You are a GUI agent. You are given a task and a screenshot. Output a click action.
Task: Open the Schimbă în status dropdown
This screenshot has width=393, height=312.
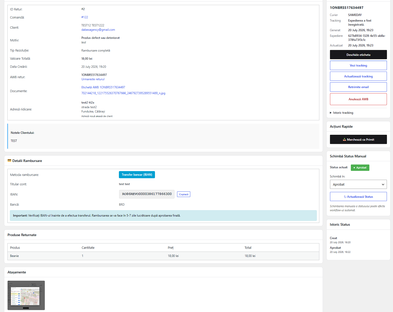(358, 184)
